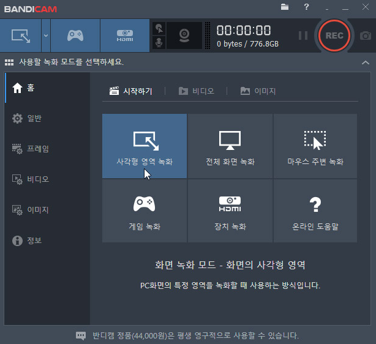The image size is (376, 344).
Task: Open the 일반 settings sidebar item
Action: point(48,118)
